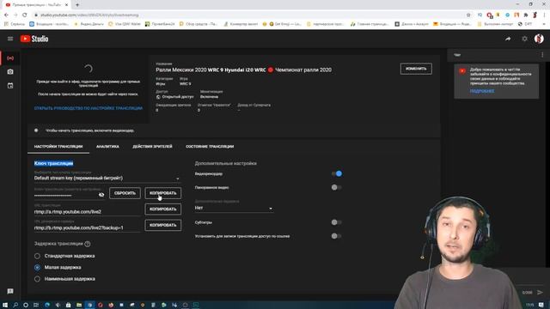Screen dimensions: 550x309
Task: Open the YouTube Studio hamburger menu
Action: coord(10,39)
